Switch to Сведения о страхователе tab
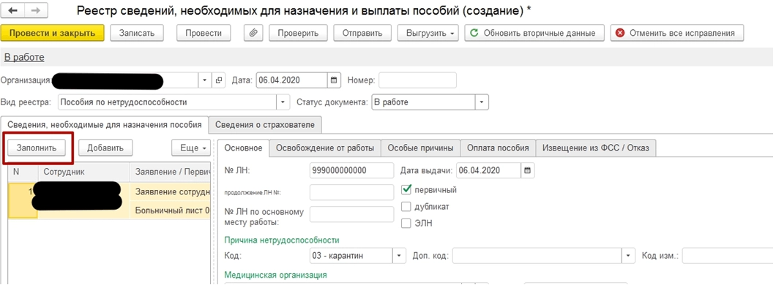 (x=264, y=125)
